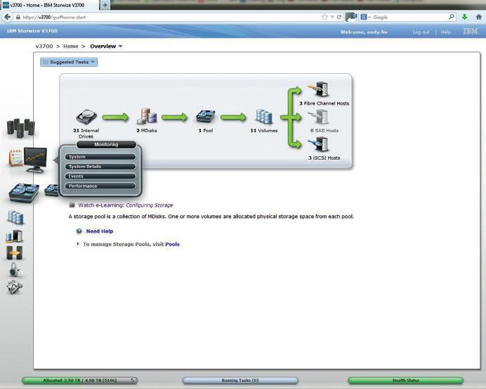Click the browser address bar
The image size is (486, 389).
tap(167, 18)
